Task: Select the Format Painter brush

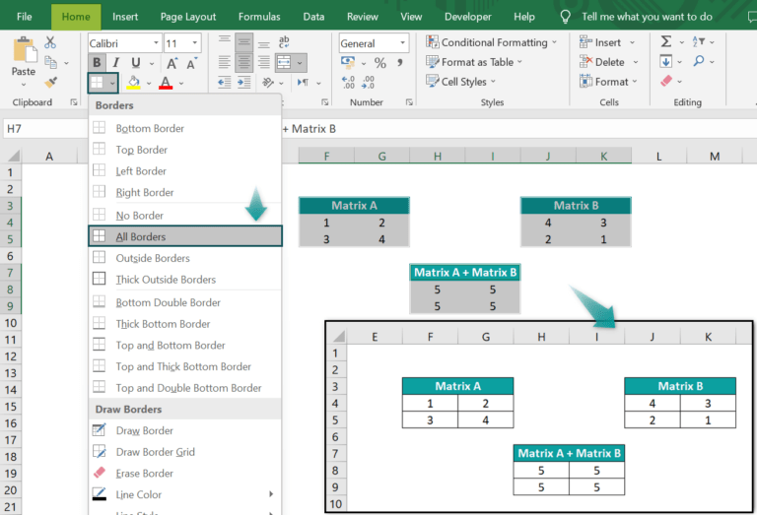Action: (x=50, y=82)
